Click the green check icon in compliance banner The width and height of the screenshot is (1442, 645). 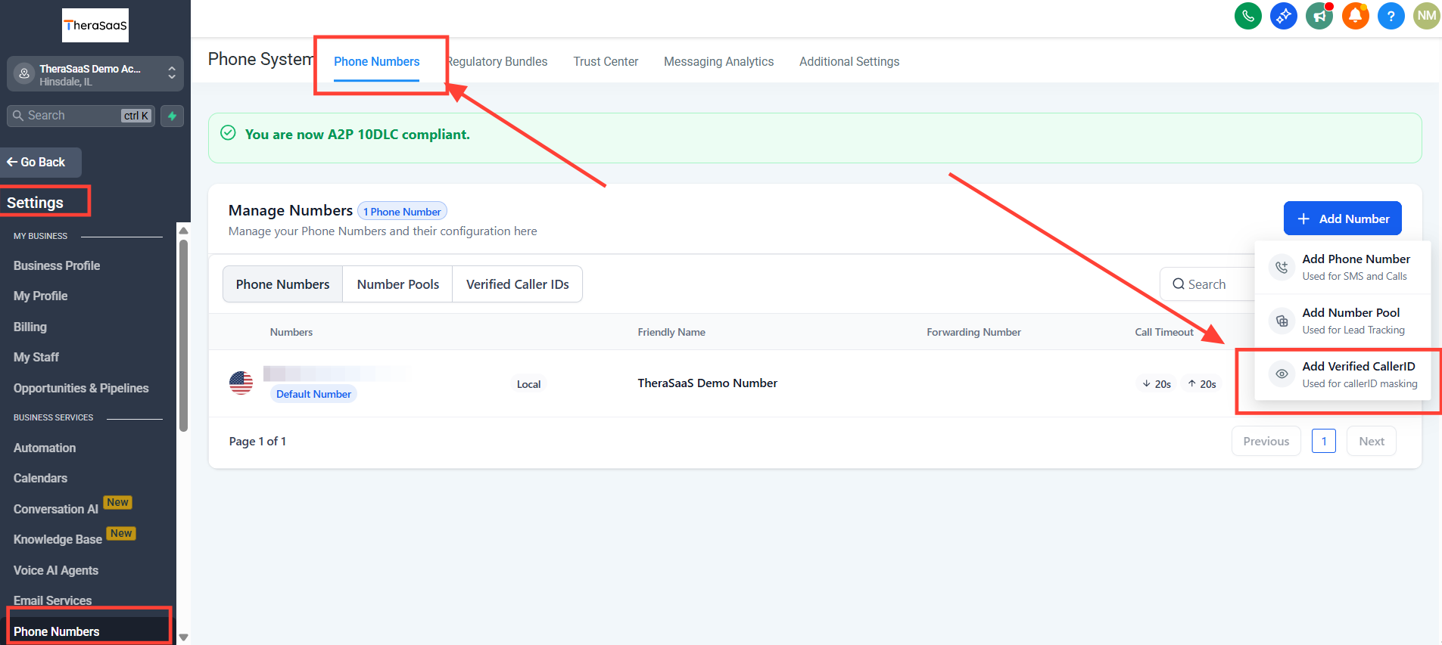[x=228, y=133]
